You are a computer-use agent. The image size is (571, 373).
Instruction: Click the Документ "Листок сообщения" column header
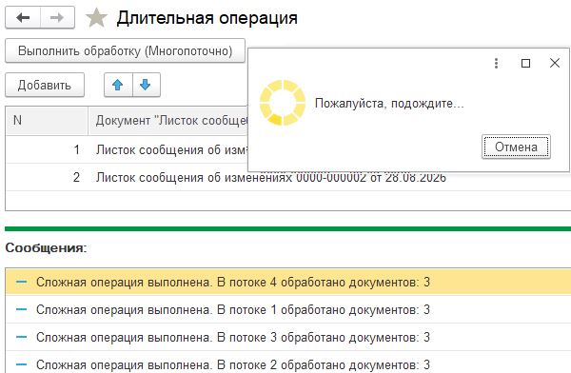point(168,121)
